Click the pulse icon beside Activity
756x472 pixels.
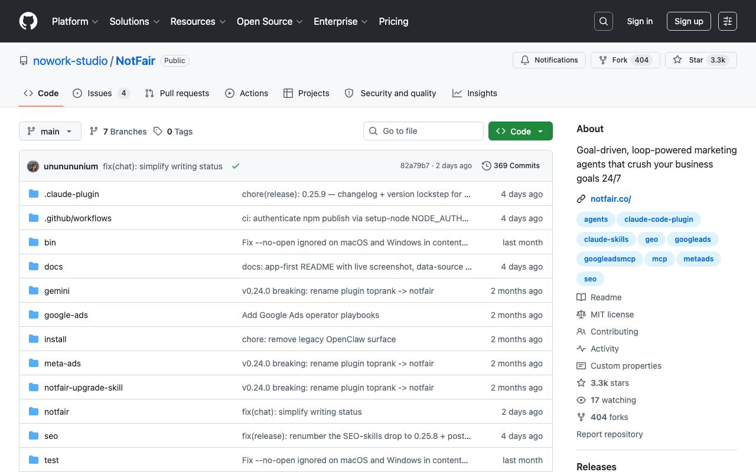pyautogui.click(x=581, y=349)
